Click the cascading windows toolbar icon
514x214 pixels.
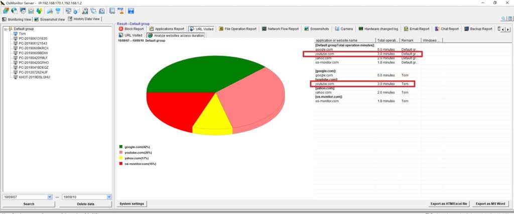[93, 11]
